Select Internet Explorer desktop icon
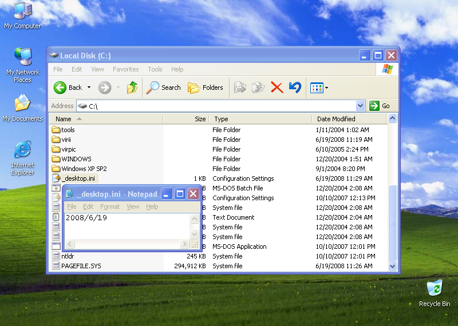Viewport: 458px width, 326px height. [22, 158]
